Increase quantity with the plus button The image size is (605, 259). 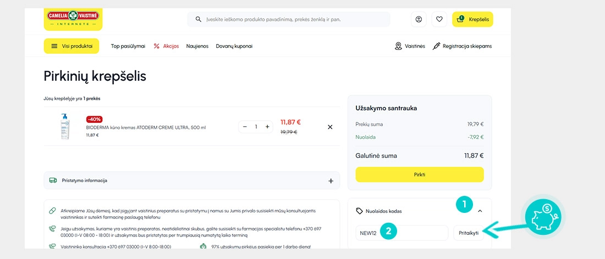[267, 127]
